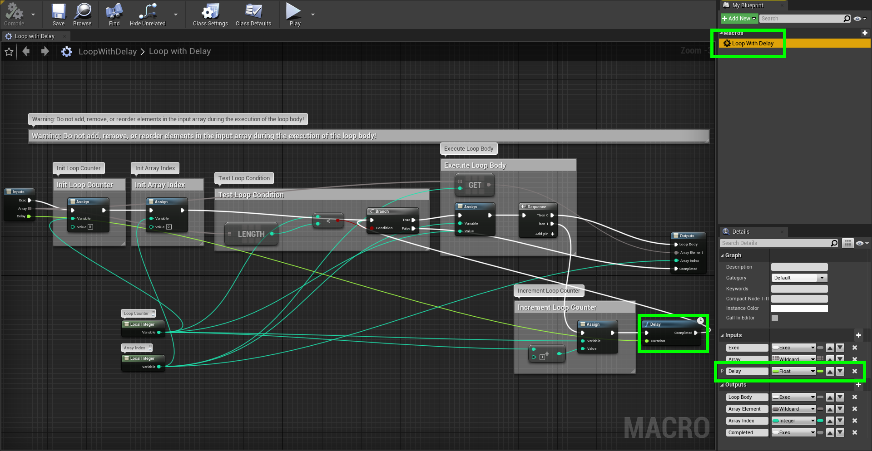Select Loop With Delay macro in list

(795, 44)
